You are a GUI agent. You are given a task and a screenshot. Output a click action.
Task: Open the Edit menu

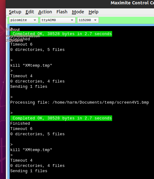30,12
